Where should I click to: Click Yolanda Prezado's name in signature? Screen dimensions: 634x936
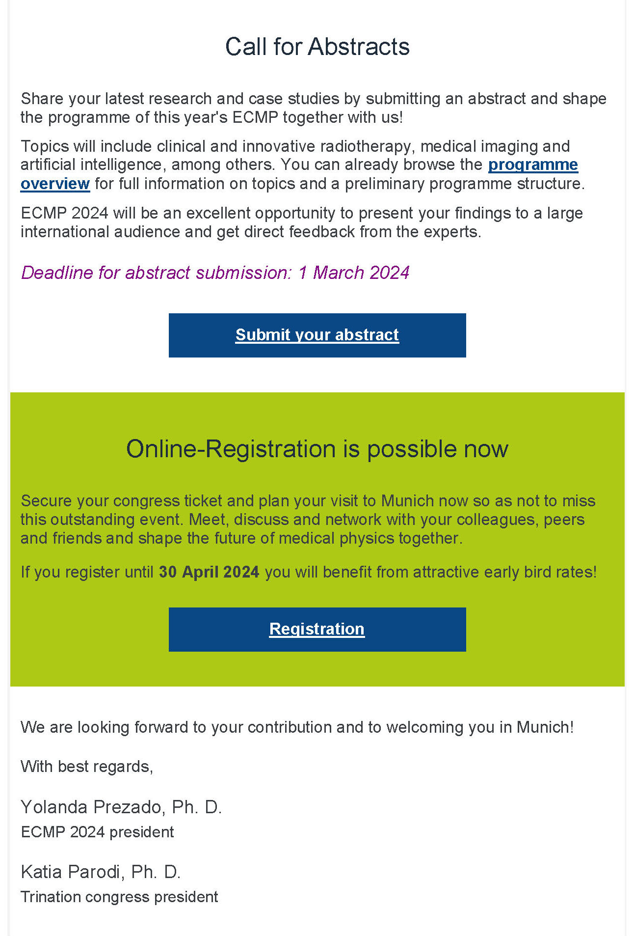pos(121,807)
